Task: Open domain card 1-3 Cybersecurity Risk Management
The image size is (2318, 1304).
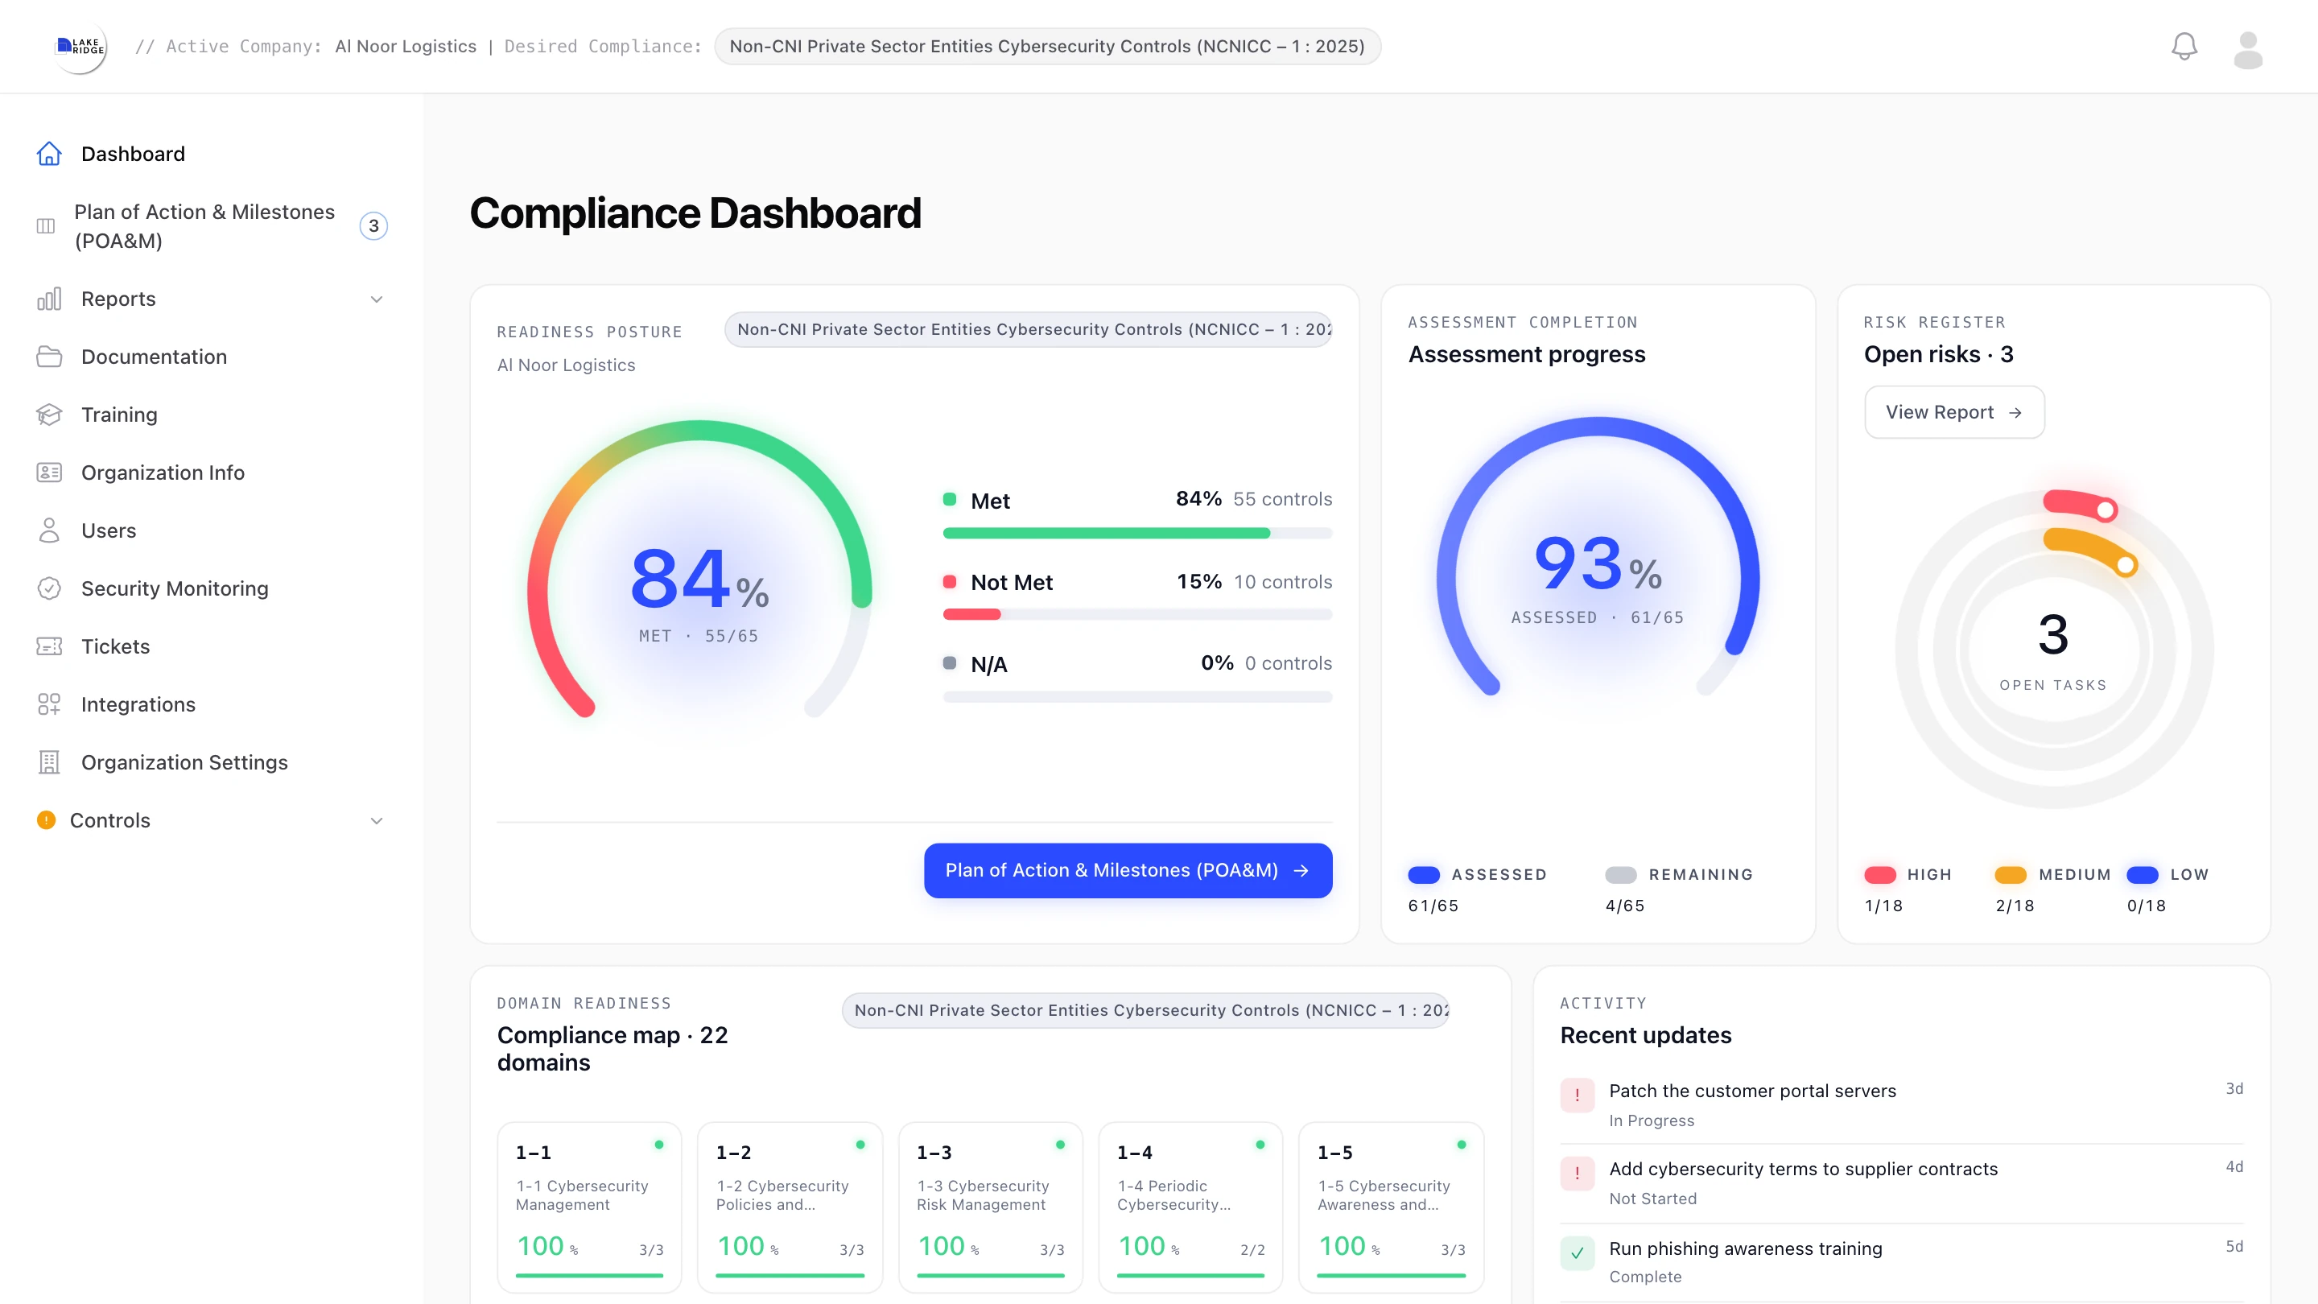Action: pos(990,1207)
